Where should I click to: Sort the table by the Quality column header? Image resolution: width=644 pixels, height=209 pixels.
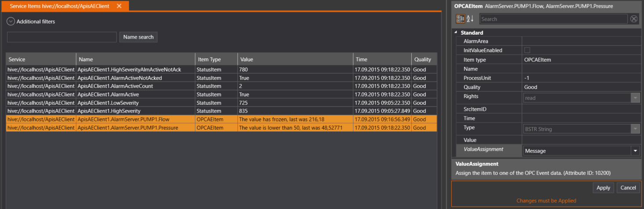[x=422, y=60]
